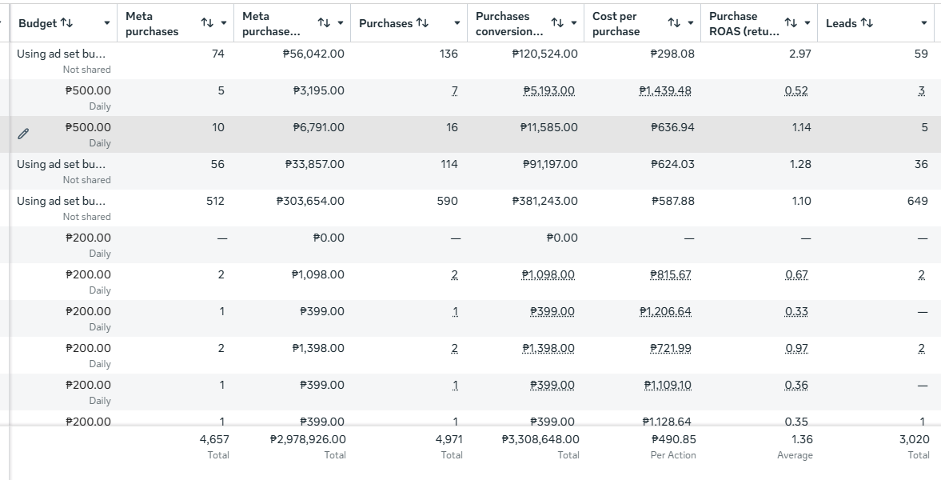The width and height of the screenshot is (941, 480).
Task: Select cost per purchase ₱624.03 cell
Action: coord(672,164)
